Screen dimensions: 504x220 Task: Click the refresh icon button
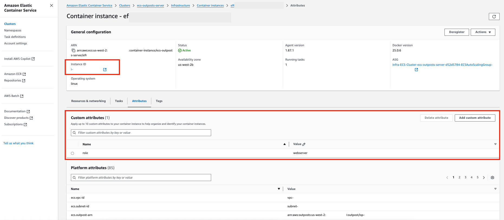494,17
